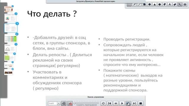Open the color palette tool

point(165,5)
